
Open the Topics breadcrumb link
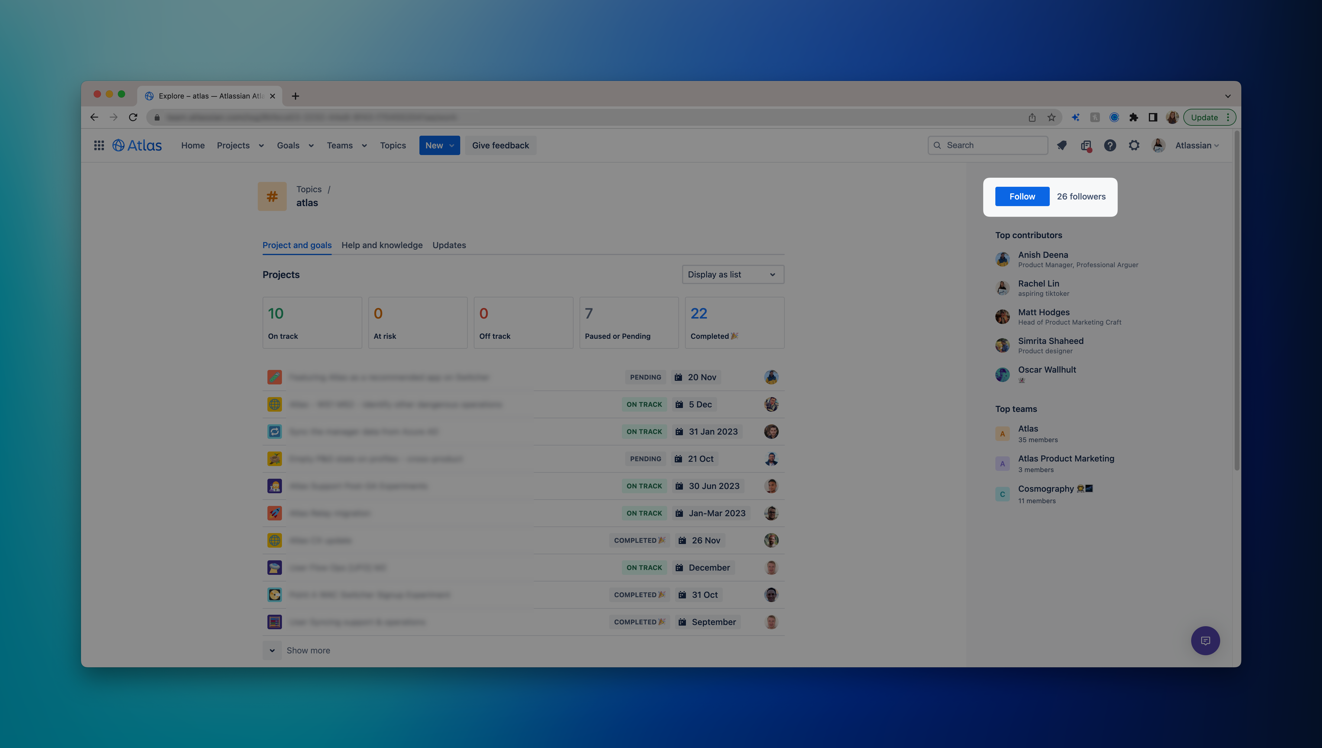click(x=309, y=189)
